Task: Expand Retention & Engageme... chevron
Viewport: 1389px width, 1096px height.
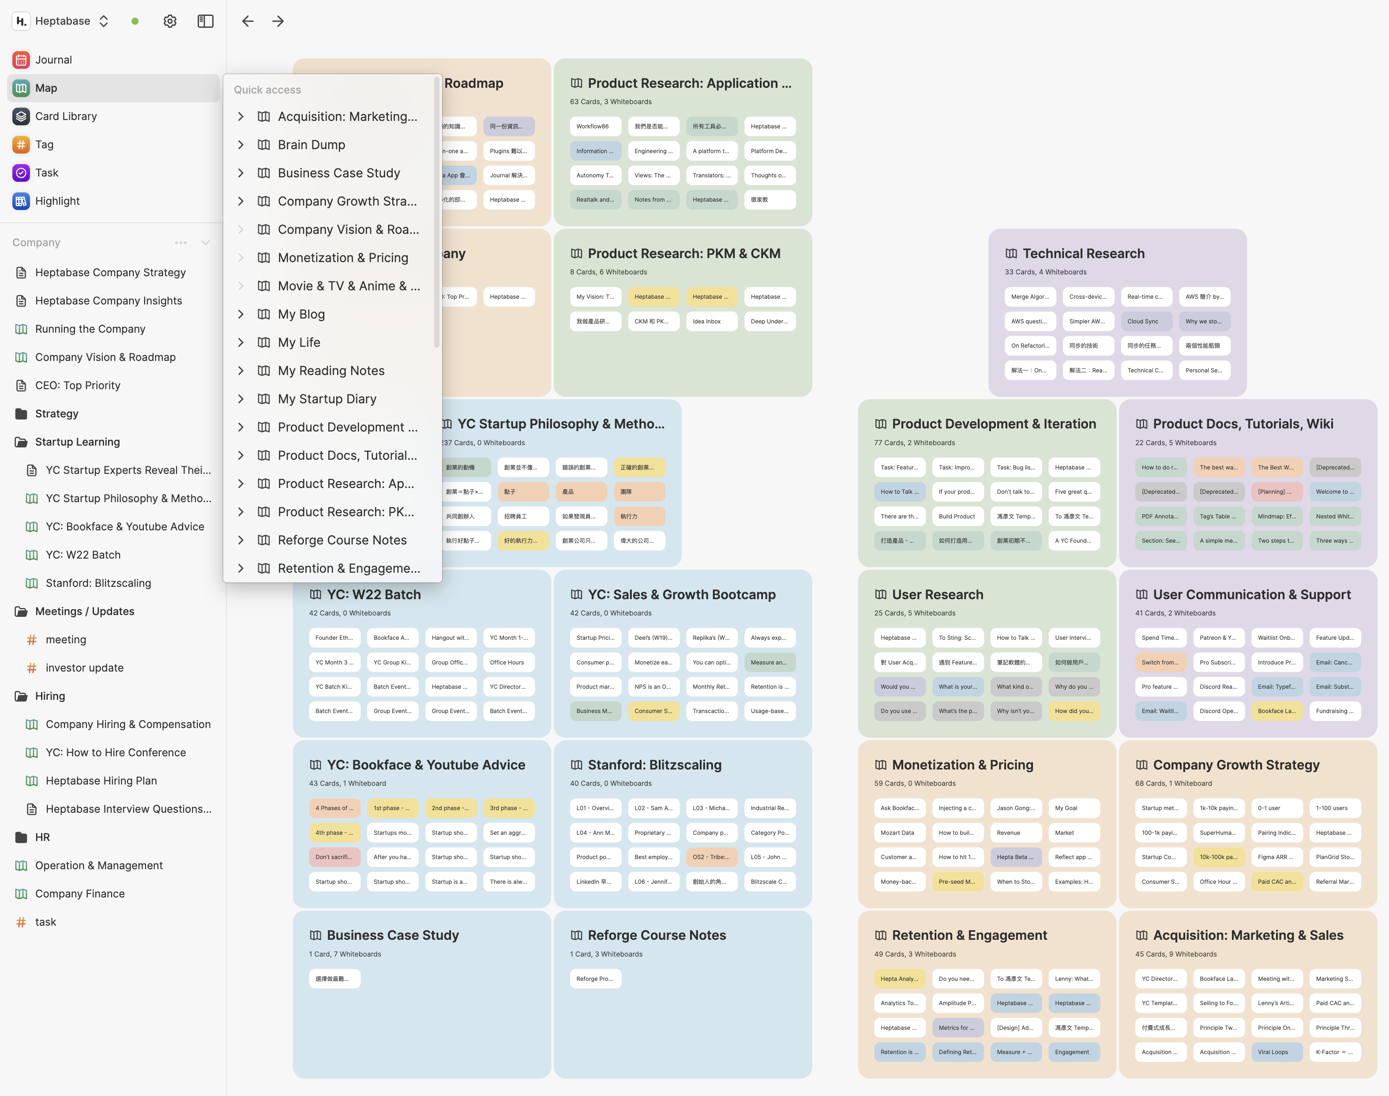Action: 240,568
